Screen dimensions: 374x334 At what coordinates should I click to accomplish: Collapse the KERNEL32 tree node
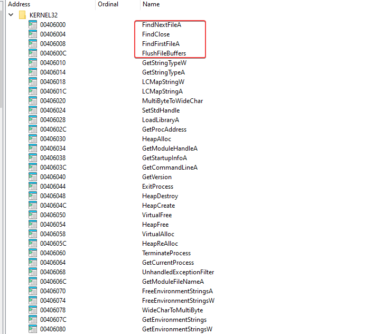tap(11, 15)
